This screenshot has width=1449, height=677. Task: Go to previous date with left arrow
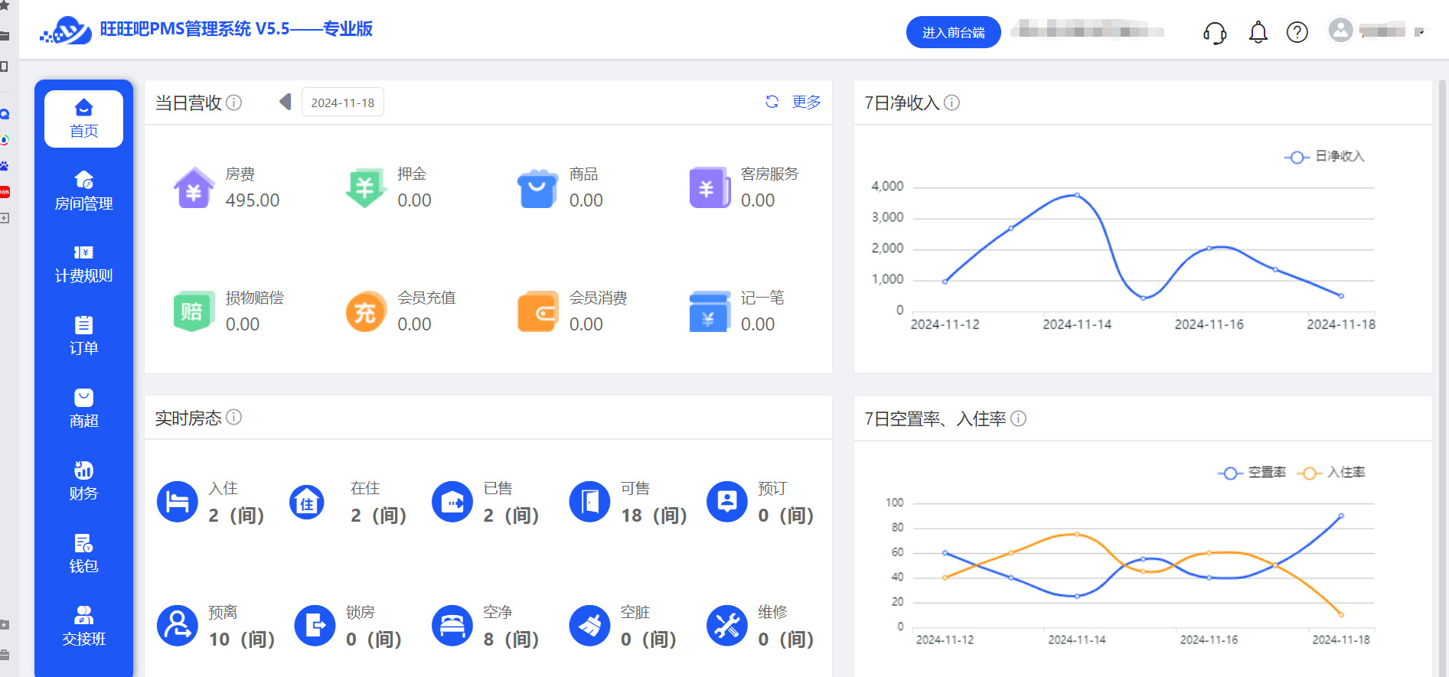[286, 102]
